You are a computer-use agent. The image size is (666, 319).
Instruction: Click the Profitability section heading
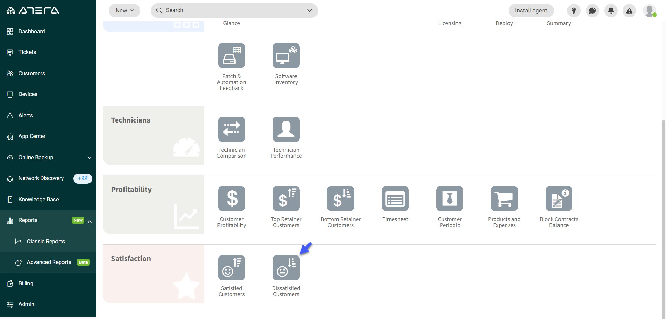tap(131, 190)
